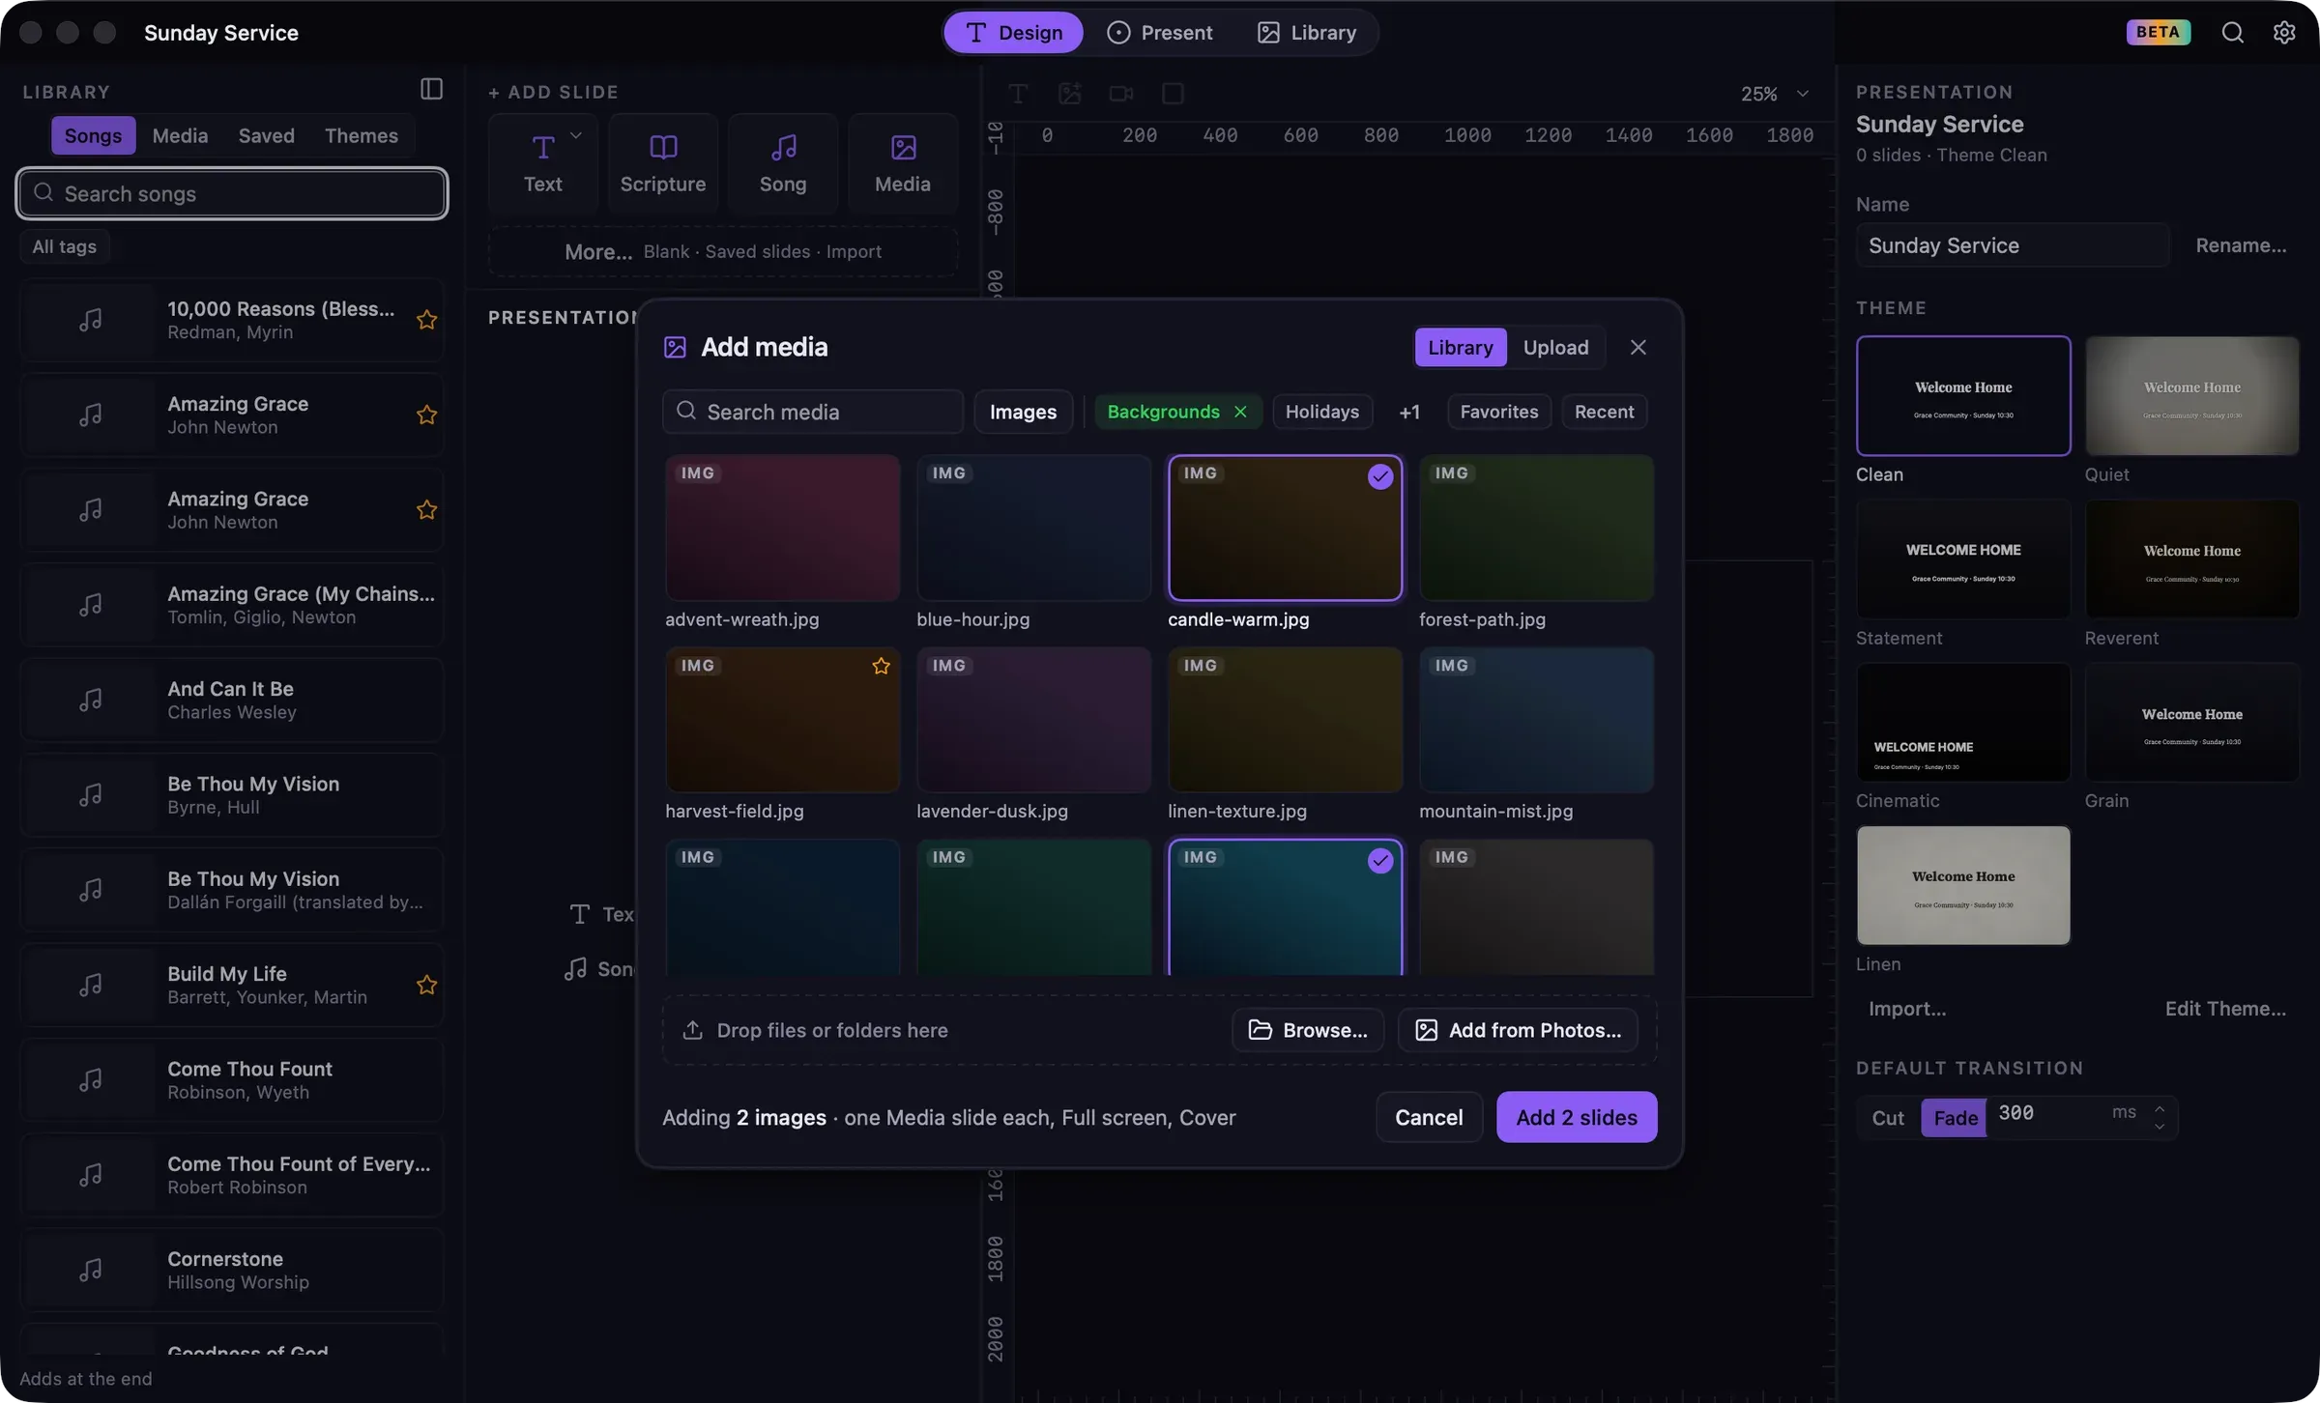Add a Text slide

542,162
